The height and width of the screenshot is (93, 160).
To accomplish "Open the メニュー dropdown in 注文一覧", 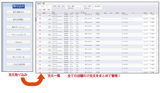I will [x=43, y=6].
